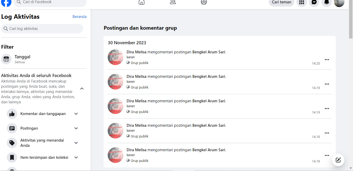Expand Komentar dan tanggapan section
This screenshot has height=171, width=353.
[76, 114]
